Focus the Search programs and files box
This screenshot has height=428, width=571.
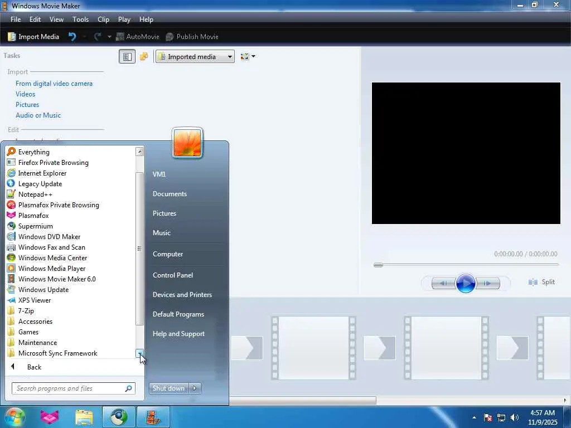(x=74, y=388)
